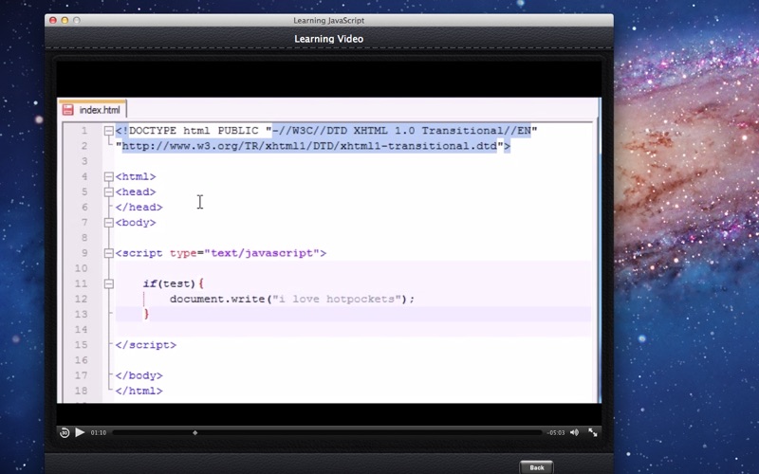Click the elapsed time 01:10 label
This screenshot has width=759, height=474.
pos(99,432)
